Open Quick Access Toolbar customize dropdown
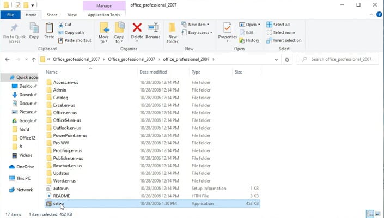This screenshot has width=384, height=218. click(x=32, y=5)
